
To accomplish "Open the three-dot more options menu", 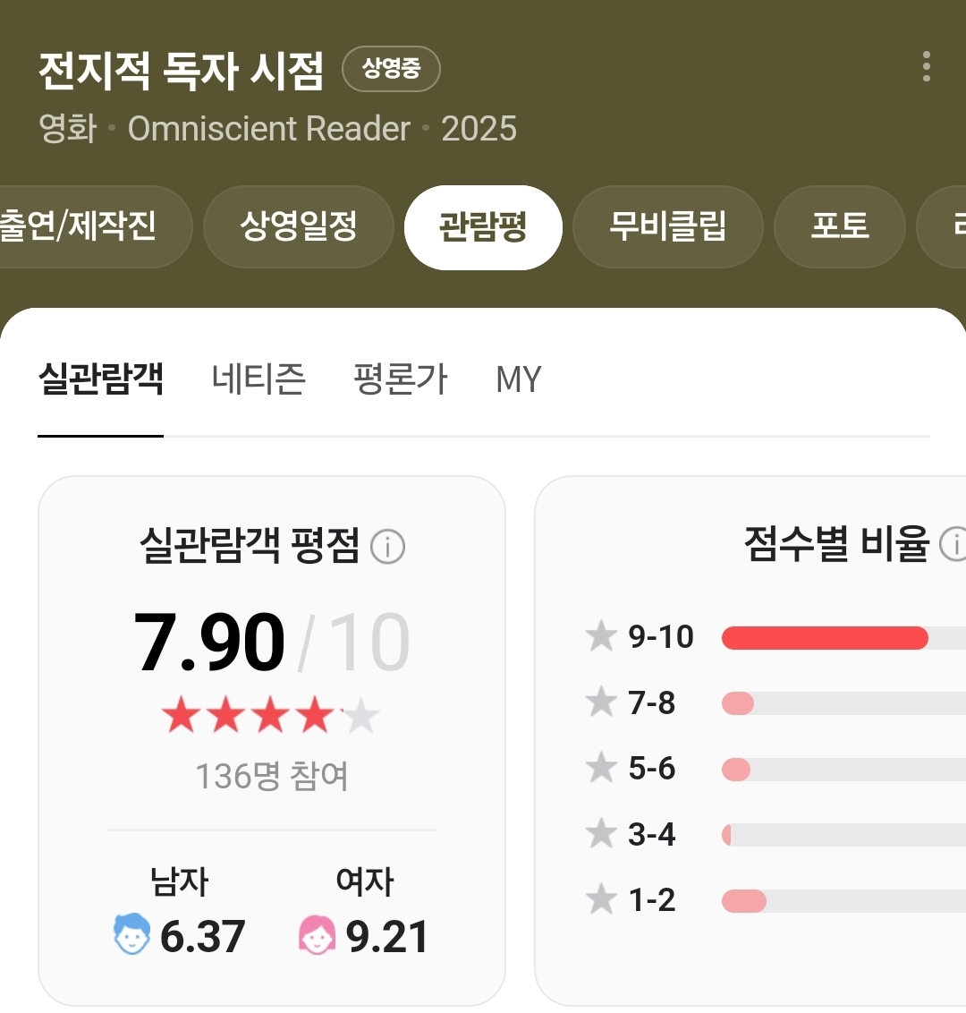I will [x=926, y=67].
